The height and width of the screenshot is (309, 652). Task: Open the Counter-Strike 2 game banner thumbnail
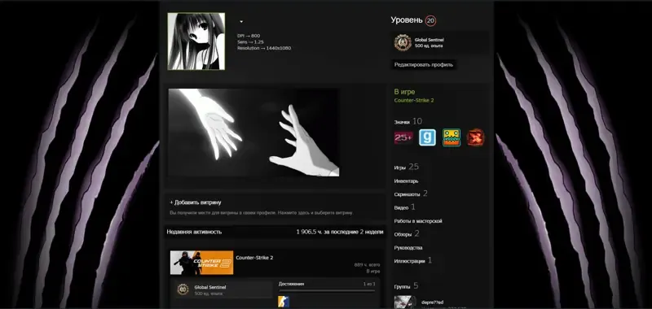[201, 263]
